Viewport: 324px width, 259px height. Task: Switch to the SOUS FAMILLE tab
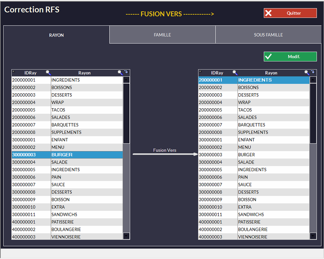pyautogui.click(x=268, y=35)
